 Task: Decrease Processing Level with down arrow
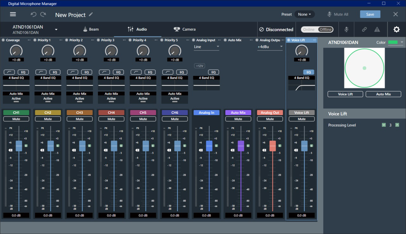pos(384,125)
